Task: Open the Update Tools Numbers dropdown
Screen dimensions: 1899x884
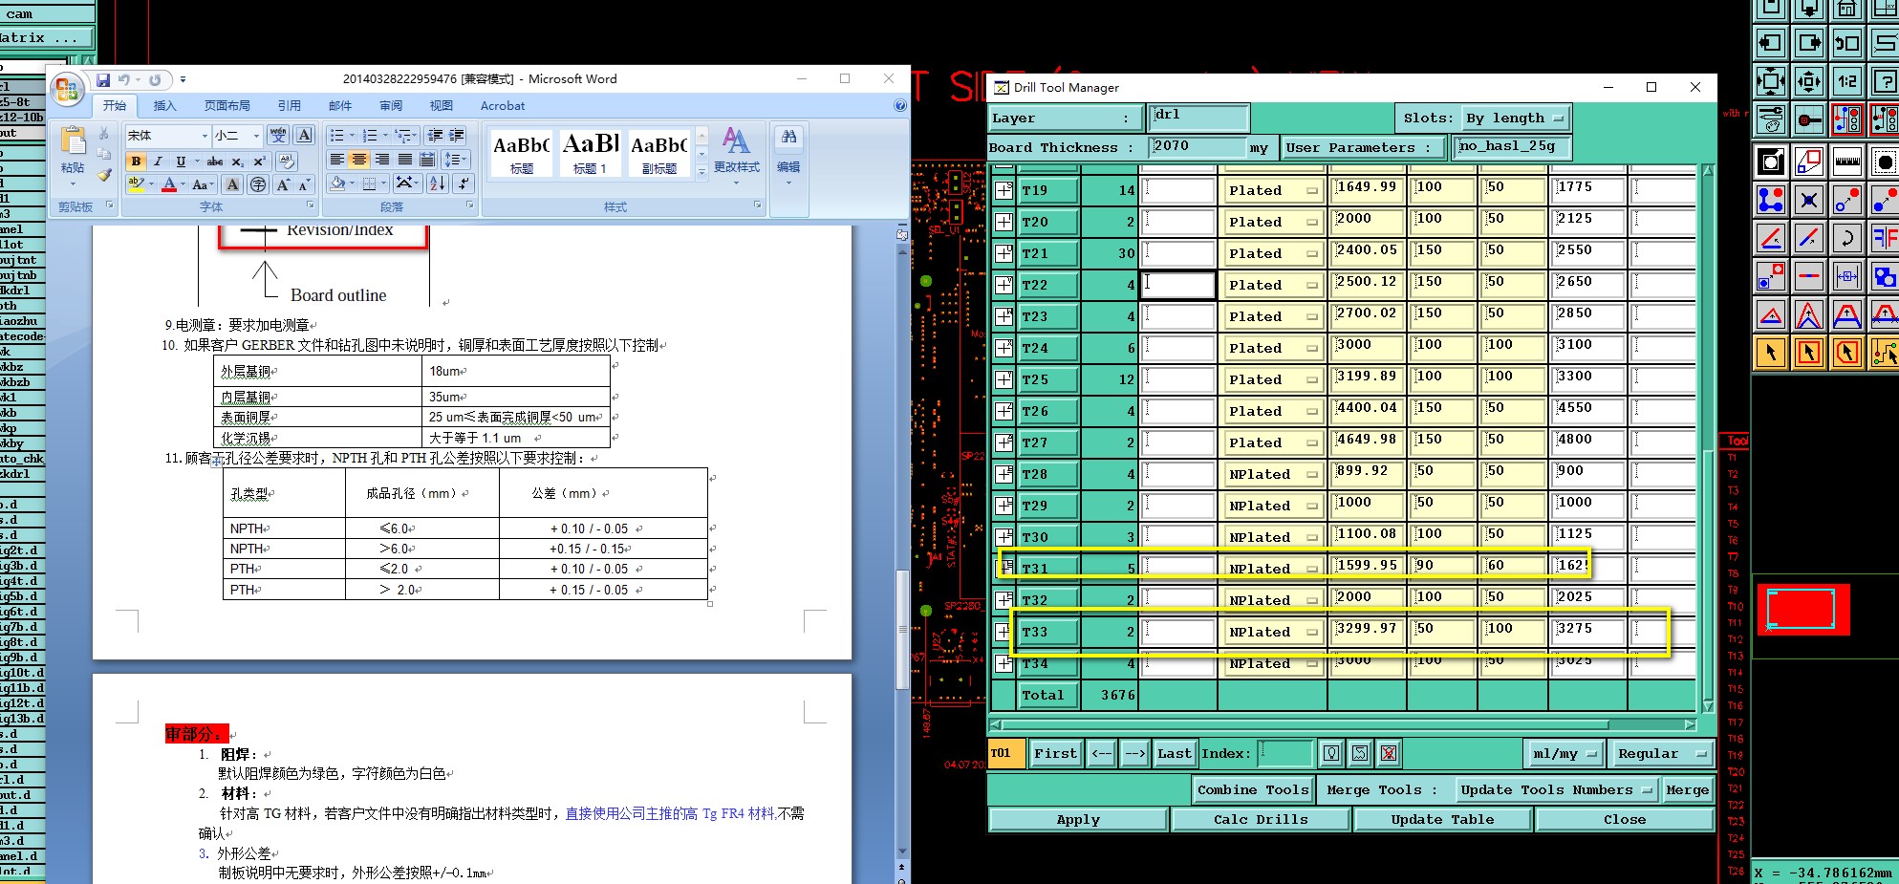Action: pos(1555,790)
